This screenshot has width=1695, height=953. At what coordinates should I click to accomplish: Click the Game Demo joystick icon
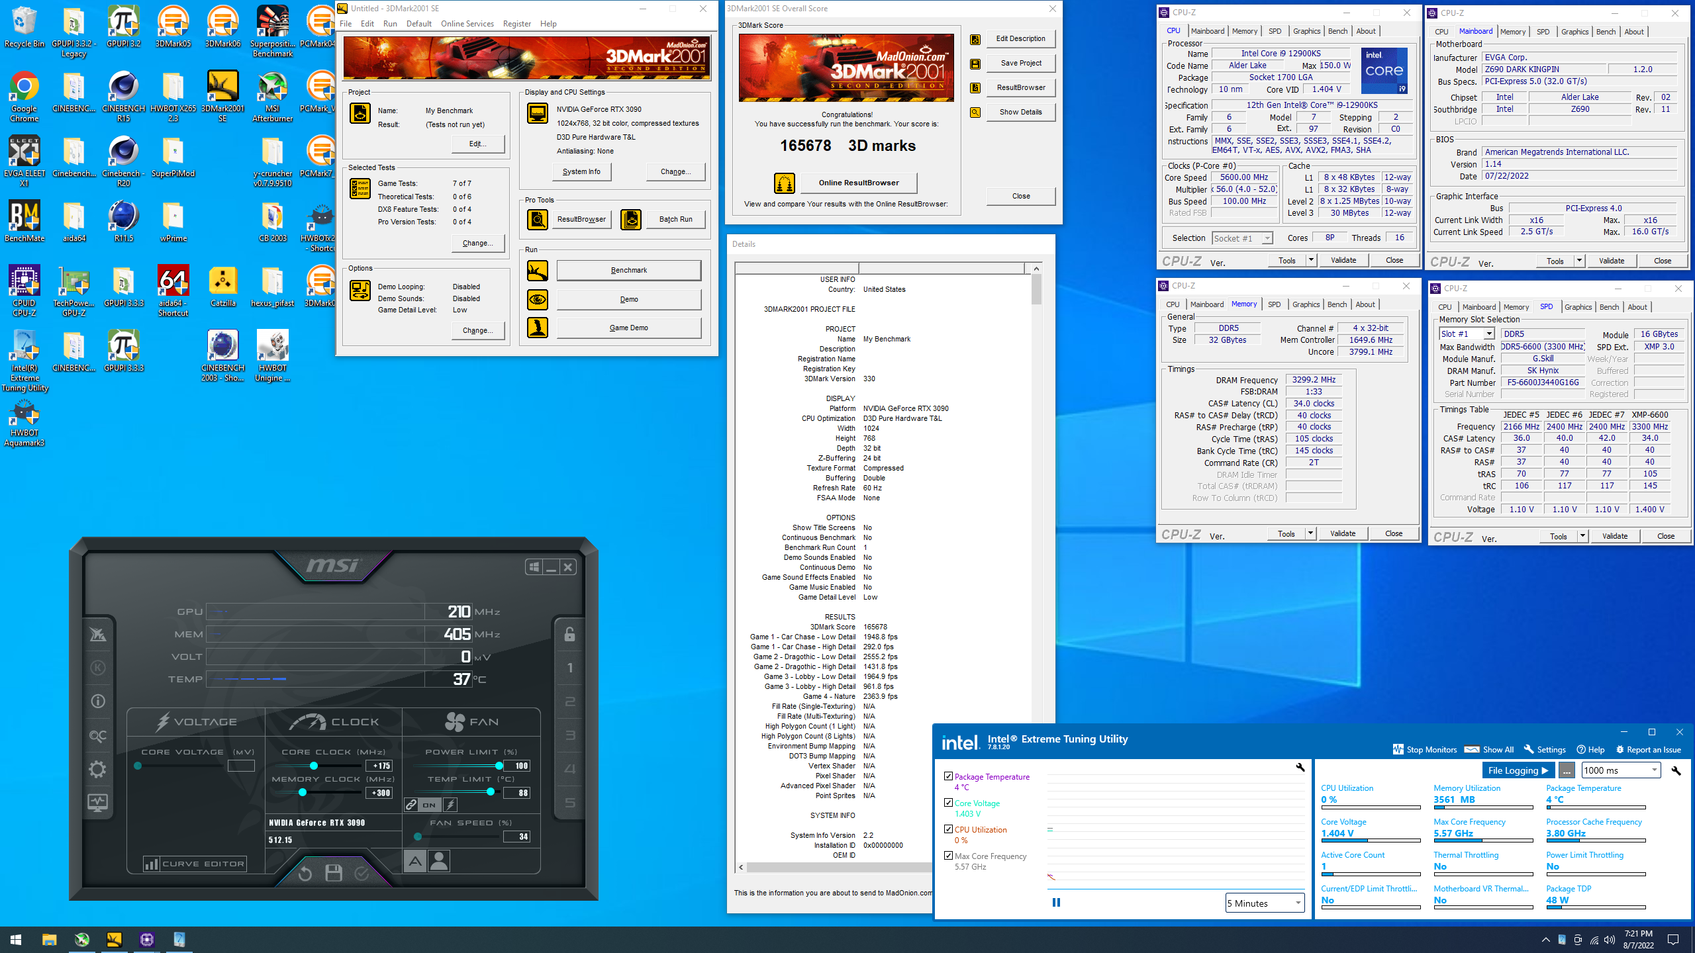coord(538,328)
